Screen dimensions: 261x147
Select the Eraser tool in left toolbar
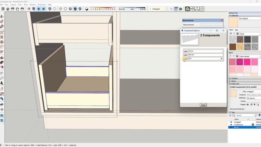click(2, 22)
